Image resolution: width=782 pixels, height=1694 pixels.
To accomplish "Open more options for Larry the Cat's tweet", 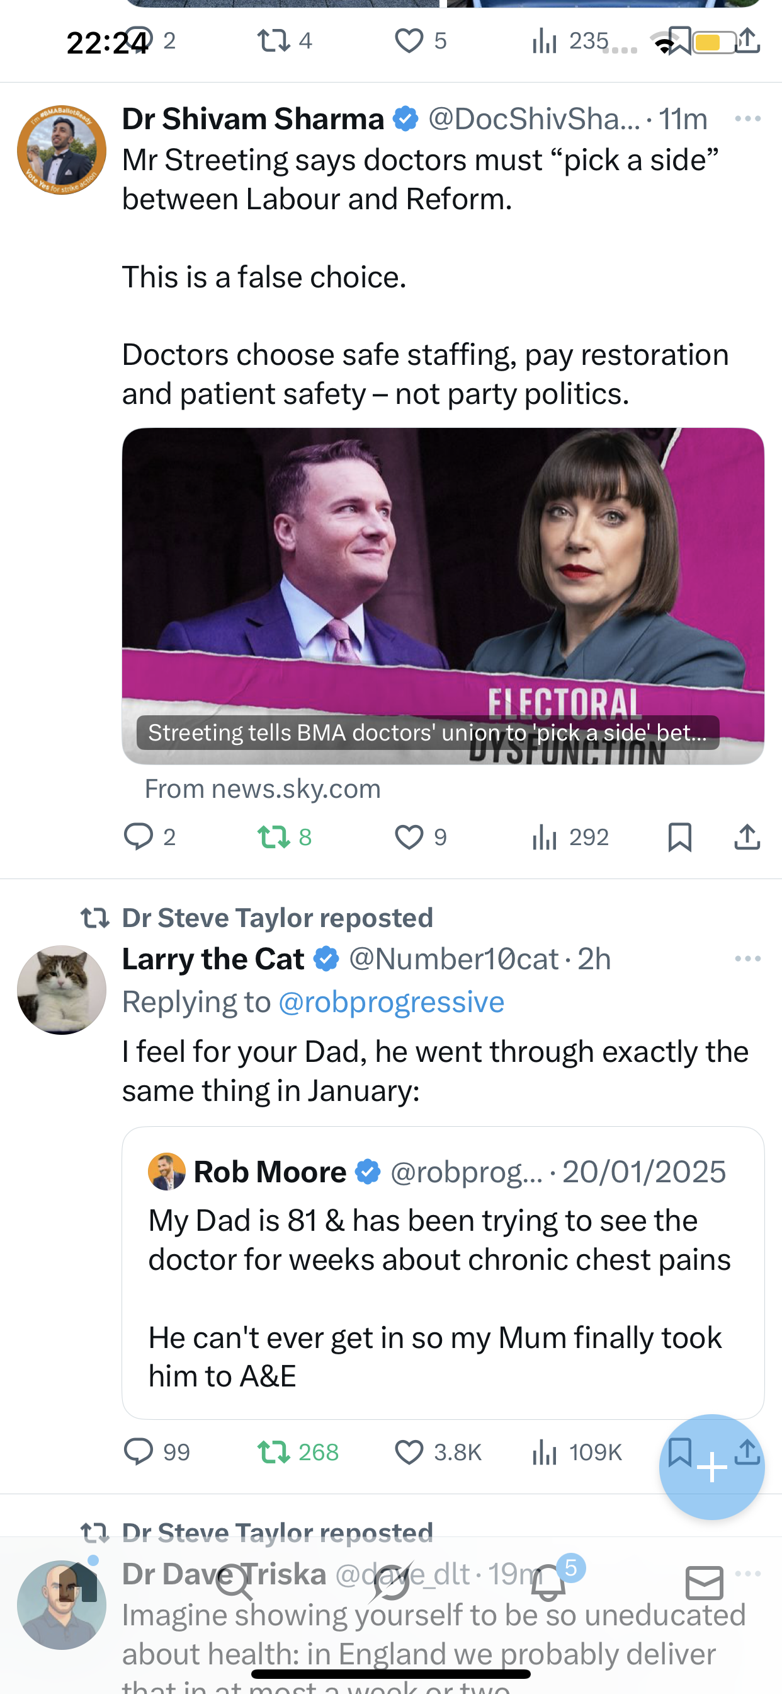I will [748, 959].
